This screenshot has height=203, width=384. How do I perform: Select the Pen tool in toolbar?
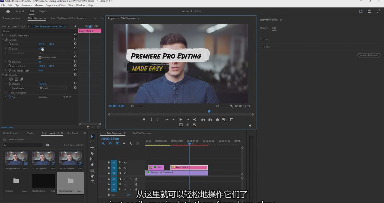[x=92, y=165]
